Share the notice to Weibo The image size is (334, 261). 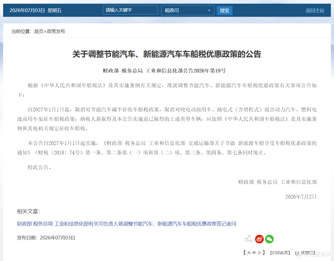259,239
